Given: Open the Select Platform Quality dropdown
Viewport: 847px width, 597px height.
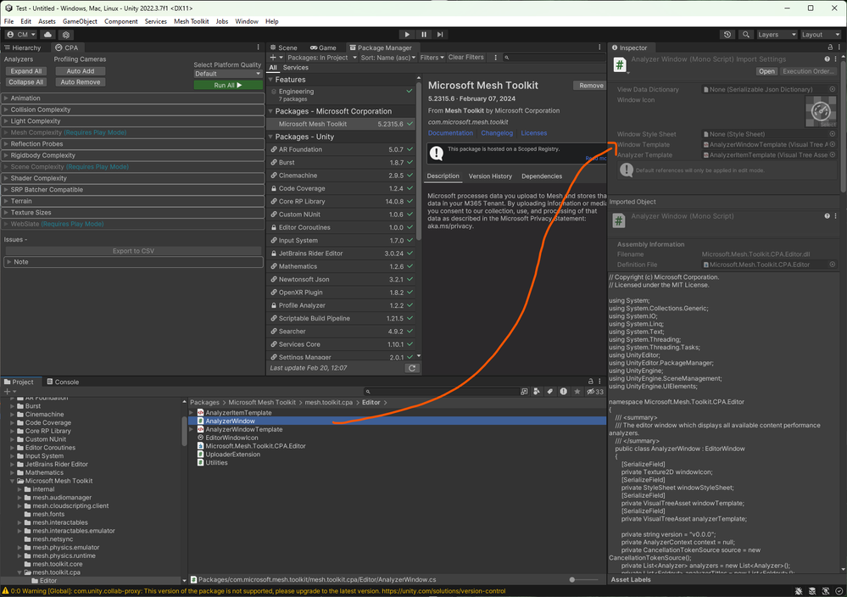Looking at the screenshot, I should tap(227, 74).
